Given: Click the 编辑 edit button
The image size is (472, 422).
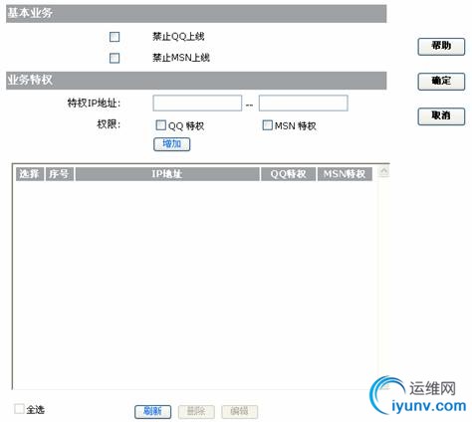Looking at the screenshot, I should click(x=239, y=412).
